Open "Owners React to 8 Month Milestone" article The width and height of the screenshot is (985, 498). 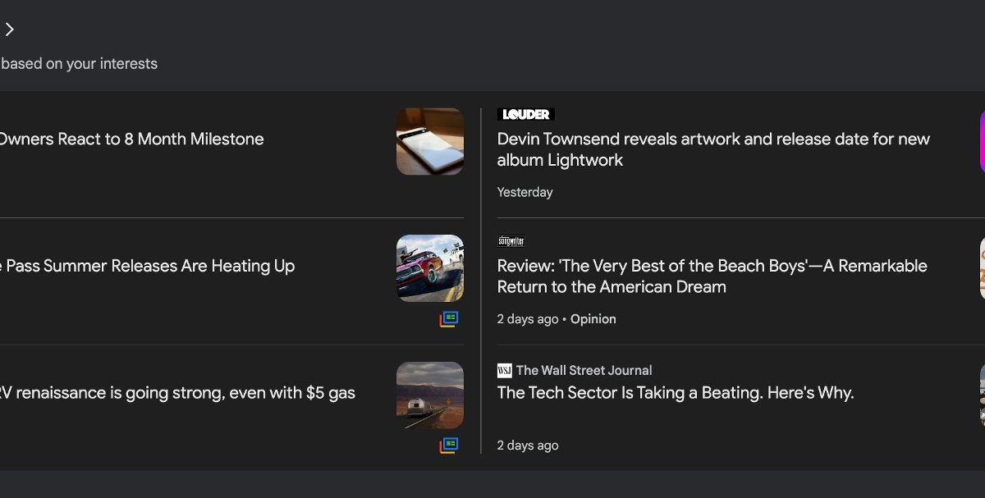coord(131,139)
